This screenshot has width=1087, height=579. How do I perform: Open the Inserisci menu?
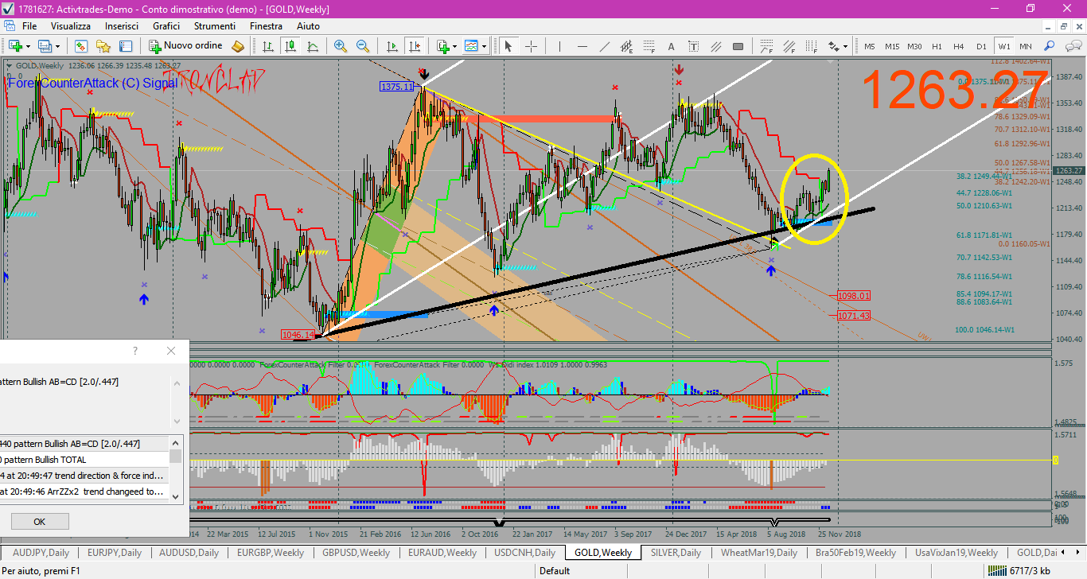(x=122, y=26)
